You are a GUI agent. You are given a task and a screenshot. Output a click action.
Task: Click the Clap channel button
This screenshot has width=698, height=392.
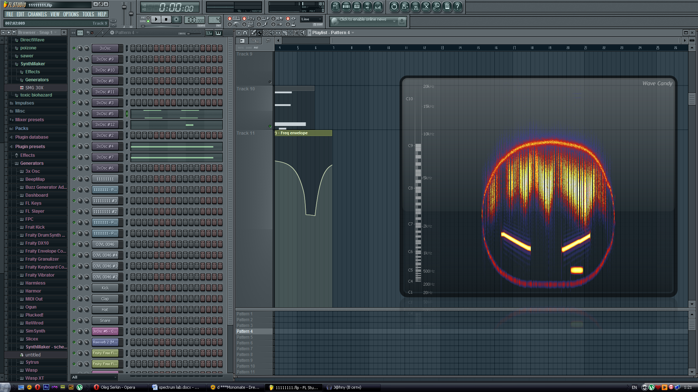[105, 299]
